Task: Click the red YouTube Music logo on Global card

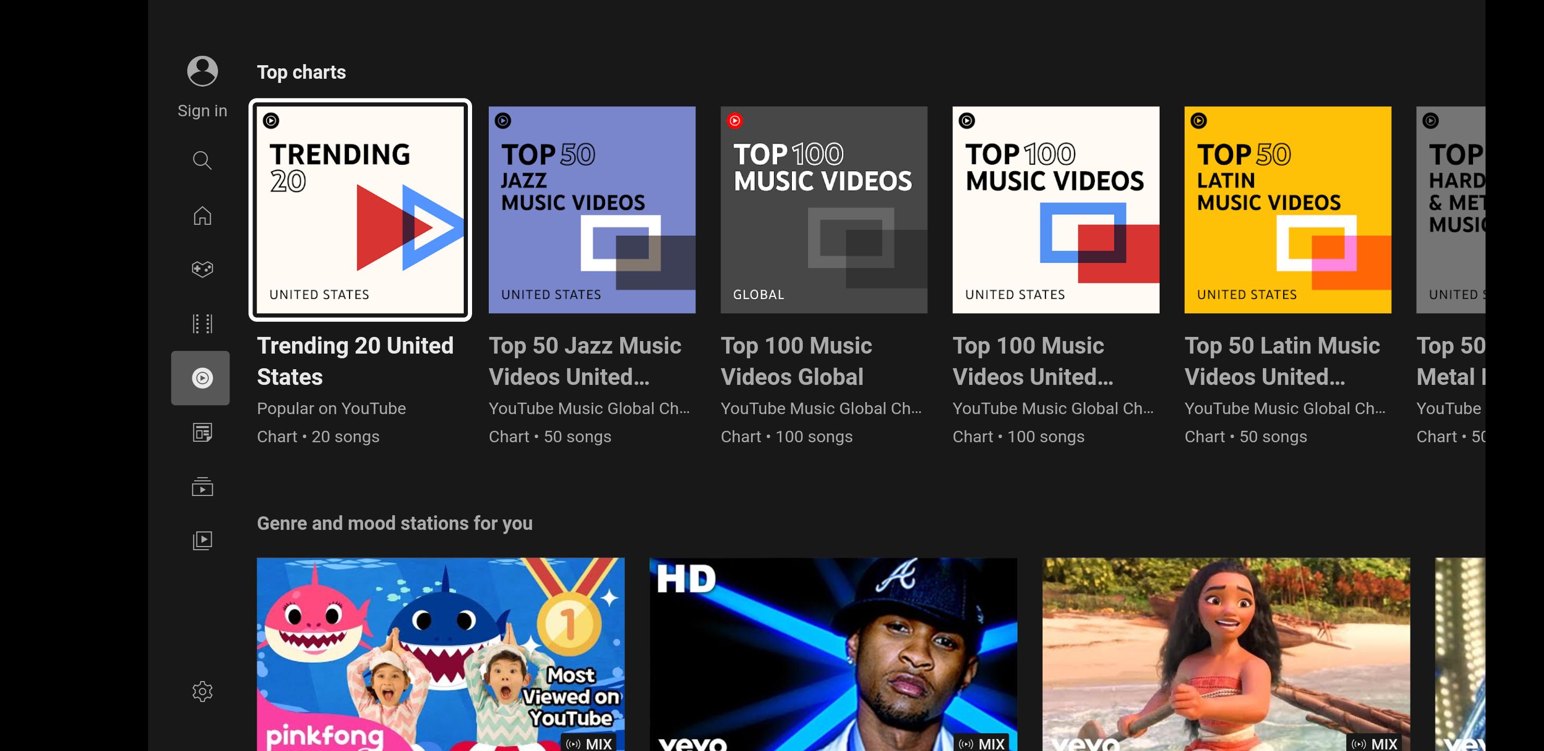Action: (735, 121)
